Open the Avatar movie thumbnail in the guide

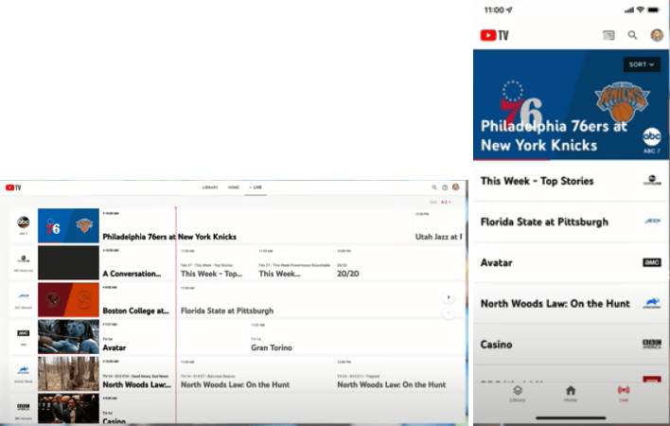pos(68,337)
